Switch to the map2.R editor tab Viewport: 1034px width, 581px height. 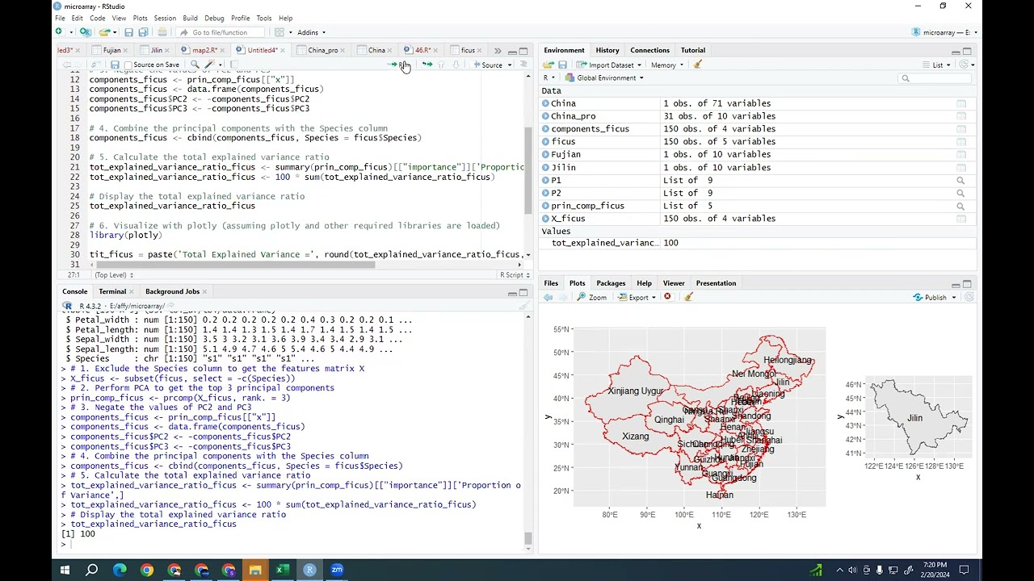click(204, 50)
